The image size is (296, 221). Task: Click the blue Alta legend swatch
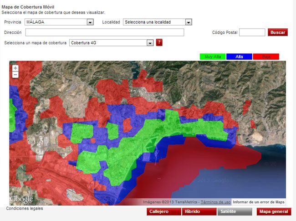(x=239, y=57)
